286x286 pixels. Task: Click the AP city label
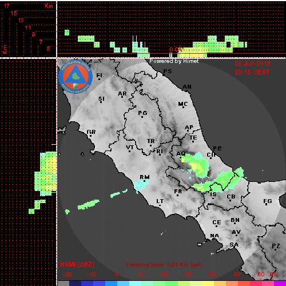click(189, 127)
